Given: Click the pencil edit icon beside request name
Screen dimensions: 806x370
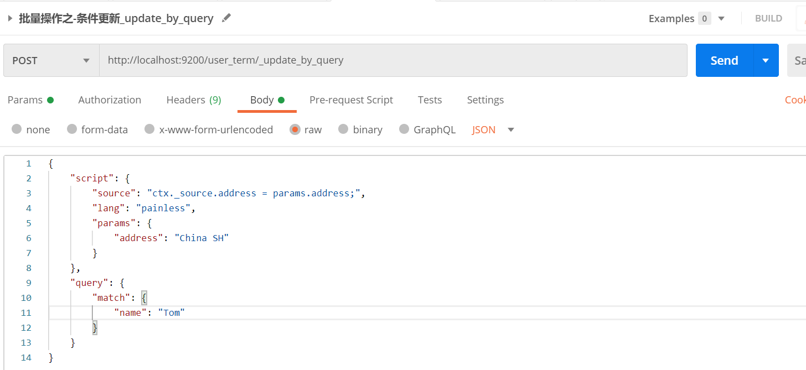Looking at the screenshot, I should click(226, 18).
